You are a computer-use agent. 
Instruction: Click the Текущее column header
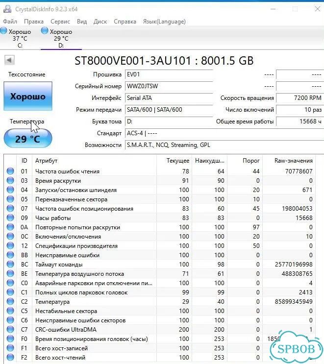click(174, 161)
